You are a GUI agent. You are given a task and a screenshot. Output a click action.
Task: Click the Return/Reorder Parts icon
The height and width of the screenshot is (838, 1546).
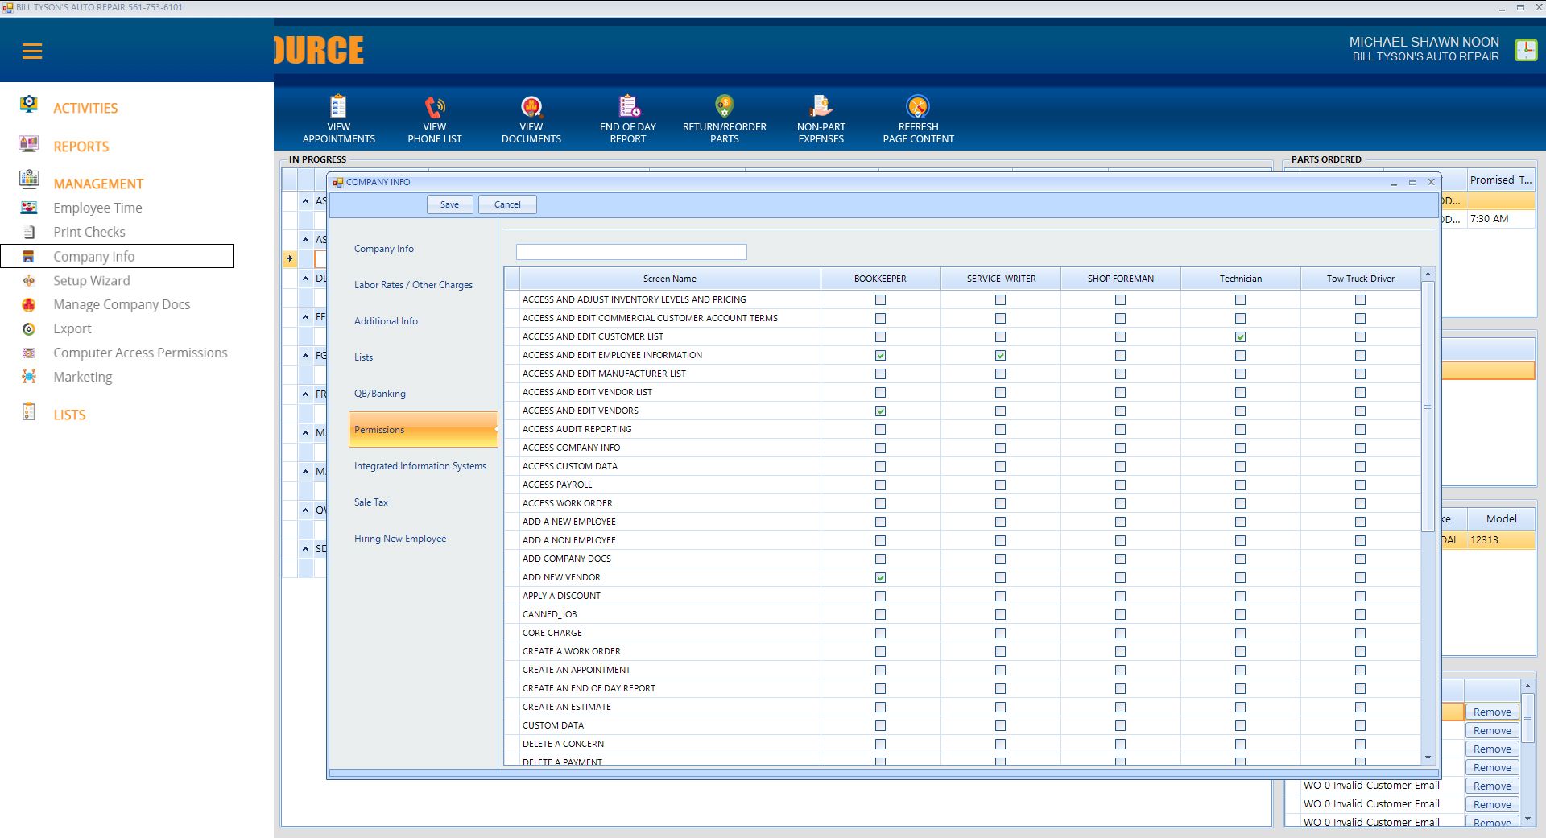click(724, 107)
